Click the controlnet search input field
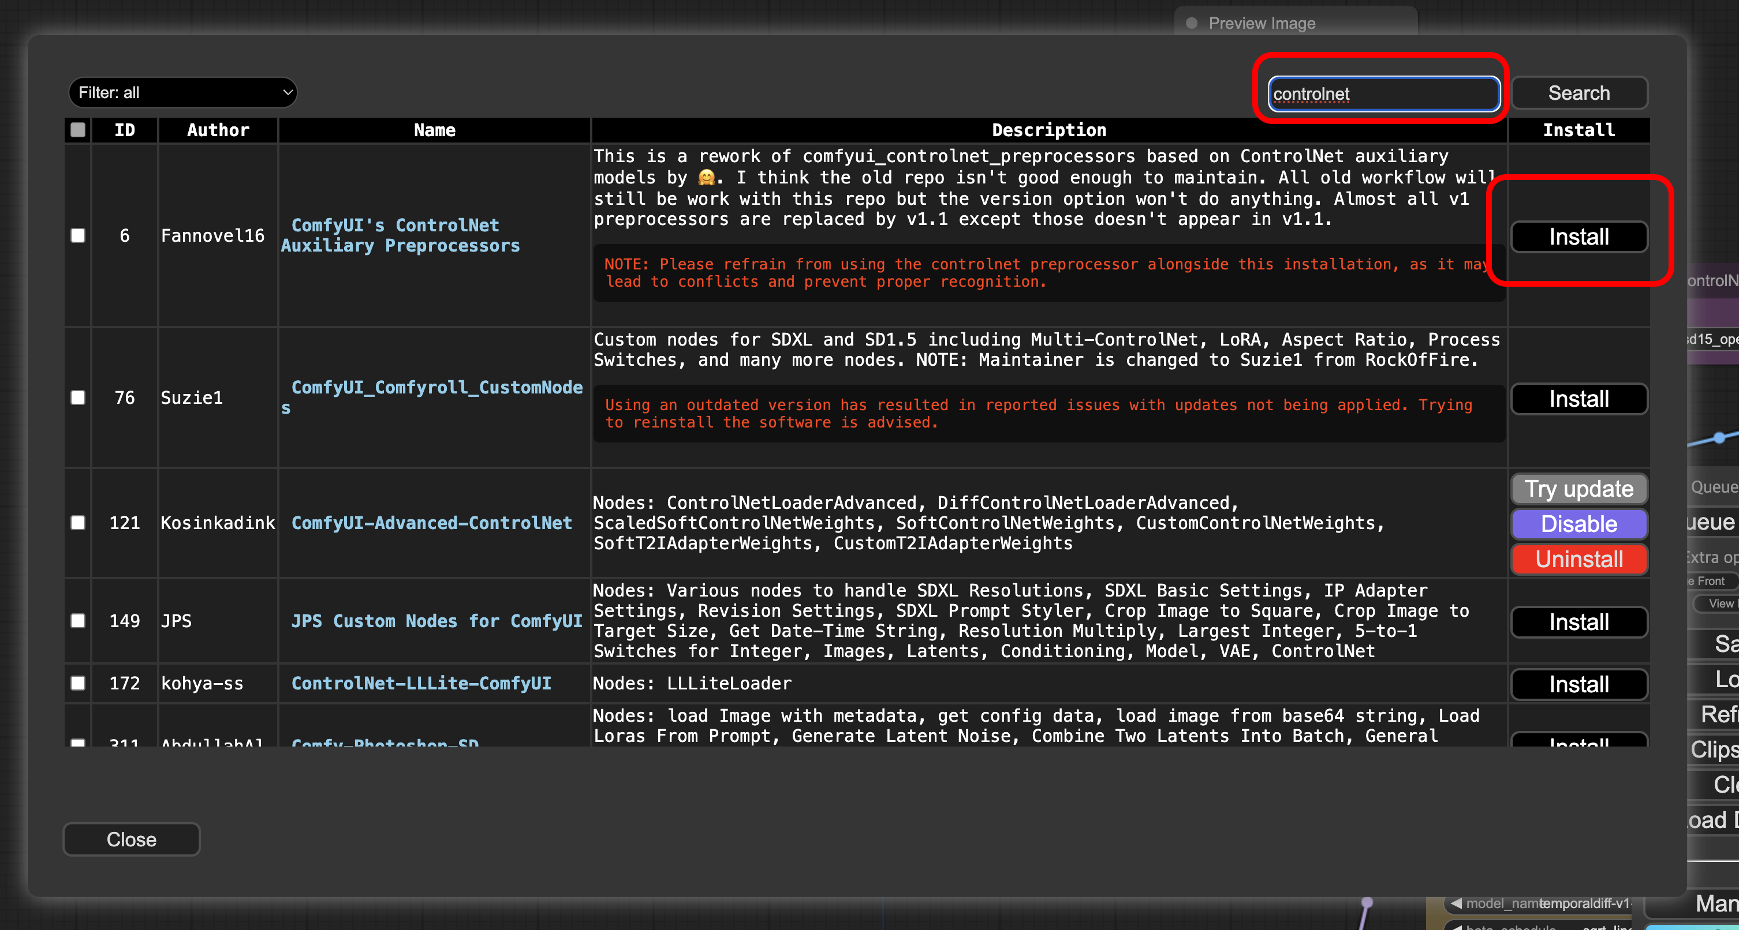1739x930 pixels. point(1383,93)
